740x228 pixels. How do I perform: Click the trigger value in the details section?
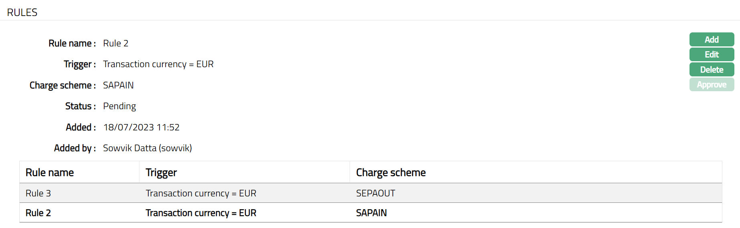(x=158, y=64)
